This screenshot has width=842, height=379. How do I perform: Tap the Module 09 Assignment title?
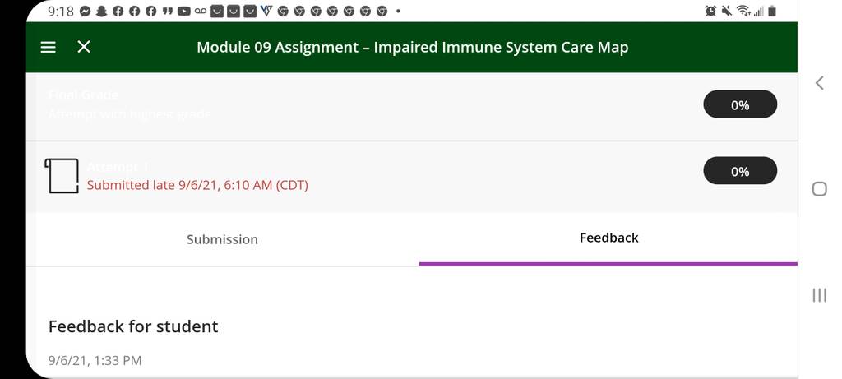point(413,47)
